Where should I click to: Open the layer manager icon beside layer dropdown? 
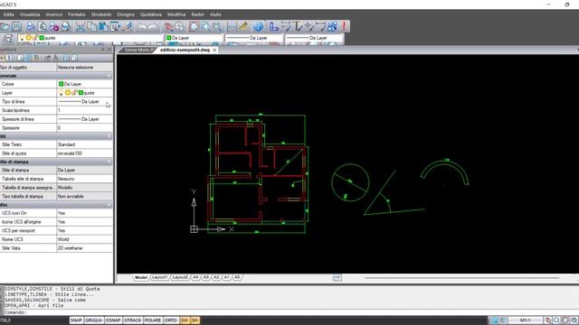pos(8,38)
